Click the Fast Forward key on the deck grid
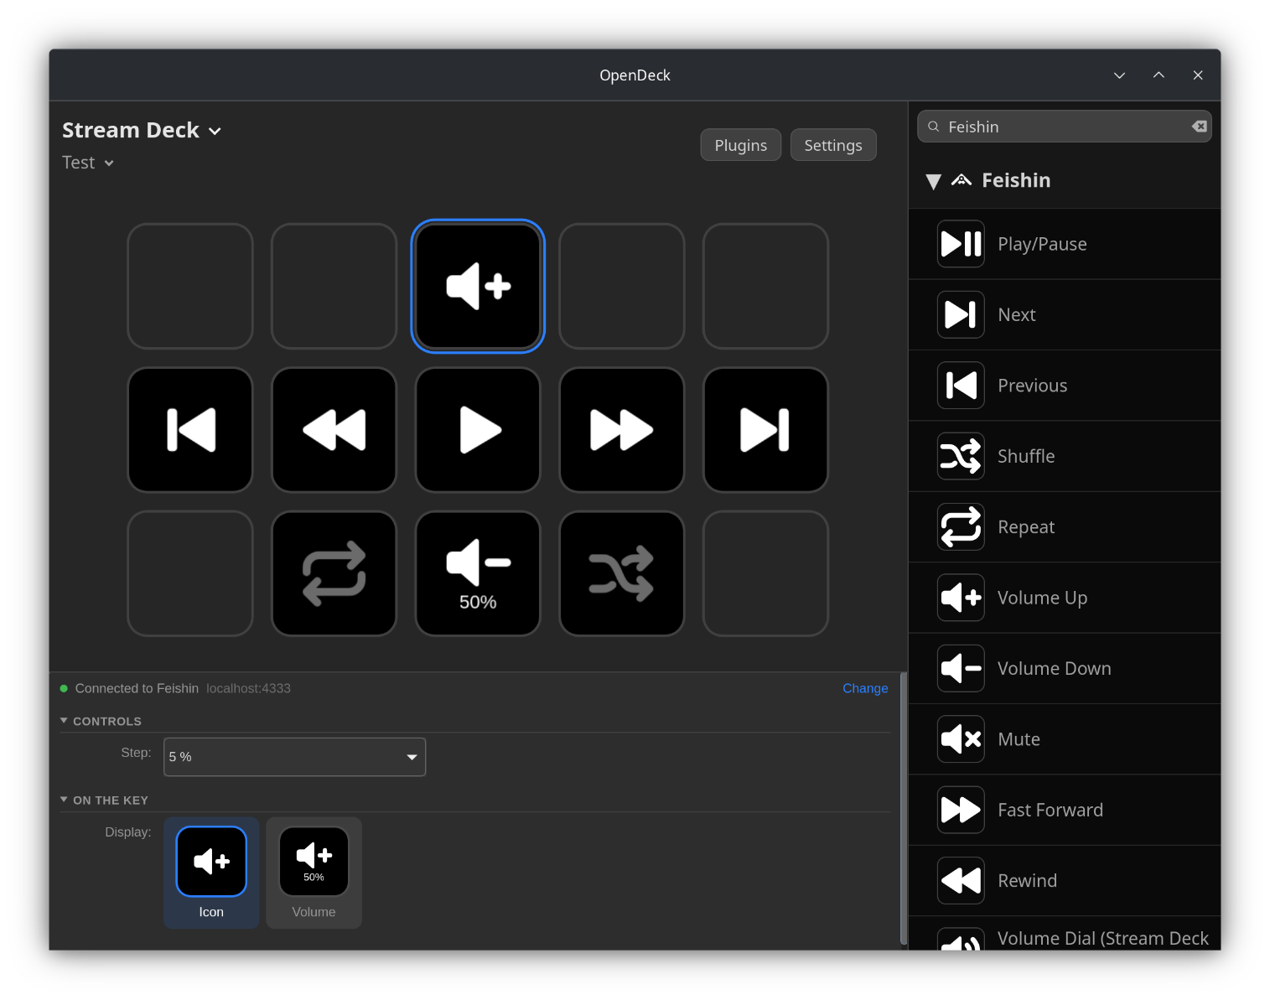 [621, 430]
